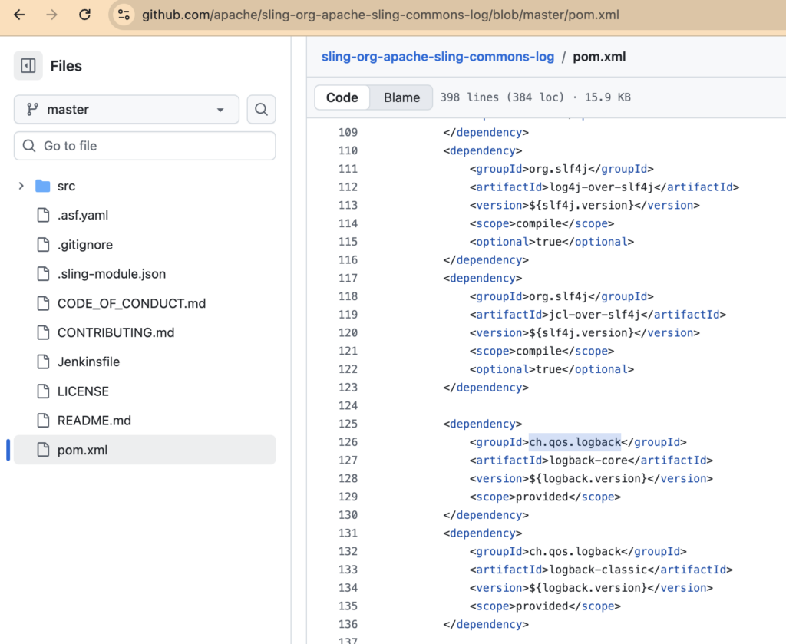Open site info icon in address bar

[x=124, y=15]
